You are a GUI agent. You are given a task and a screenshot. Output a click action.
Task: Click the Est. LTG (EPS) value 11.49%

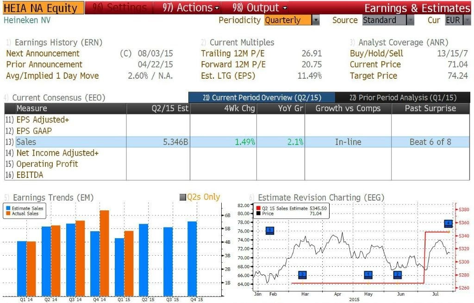(x=310, y=76)
